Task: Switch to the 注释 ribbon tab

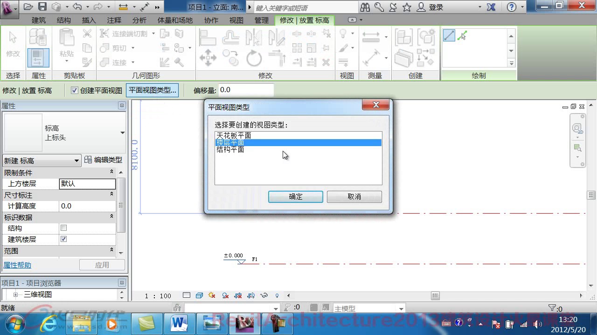Action: click(x=114, y=20)
